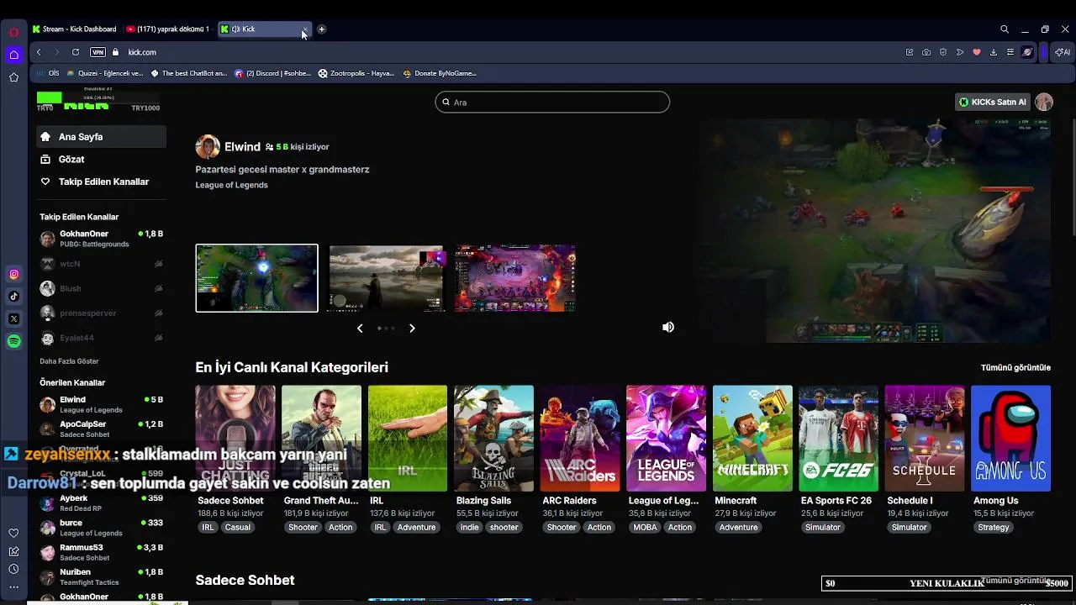Open the Rammus53 recommended channel
The width and height of the screenshot is (1076, 605).
(101, 552)
